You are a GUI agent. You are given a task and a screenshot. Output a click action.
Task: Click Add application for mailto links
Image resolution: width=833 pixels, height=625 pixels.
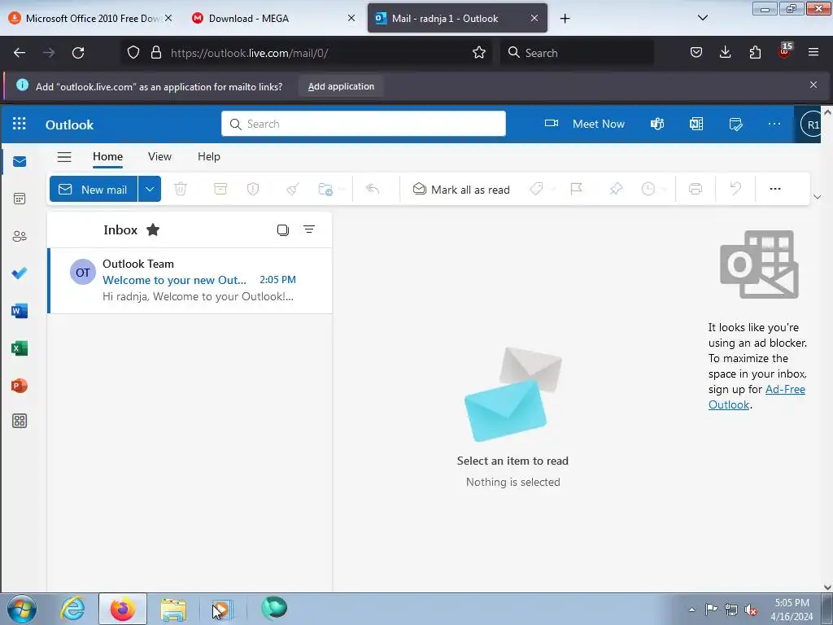click(x=341, y=86)
